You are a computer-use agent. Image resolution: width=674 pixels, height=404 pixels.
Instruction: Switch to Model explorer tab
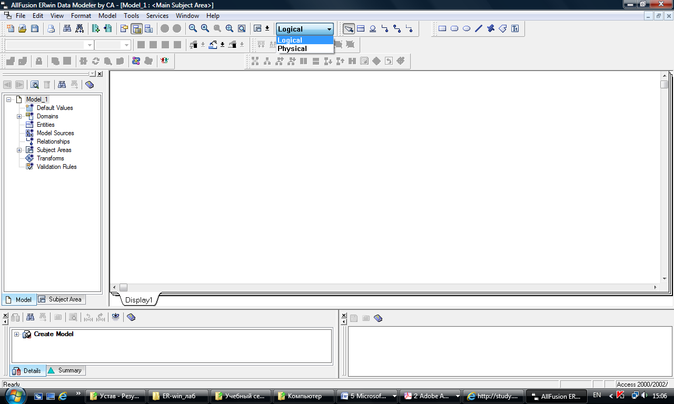18,299
